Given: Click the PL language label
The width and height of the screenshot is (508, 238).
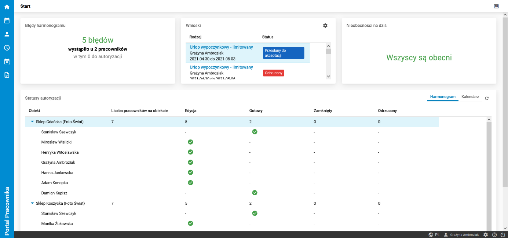Looking at the screenshot, I should click(437, 235).
